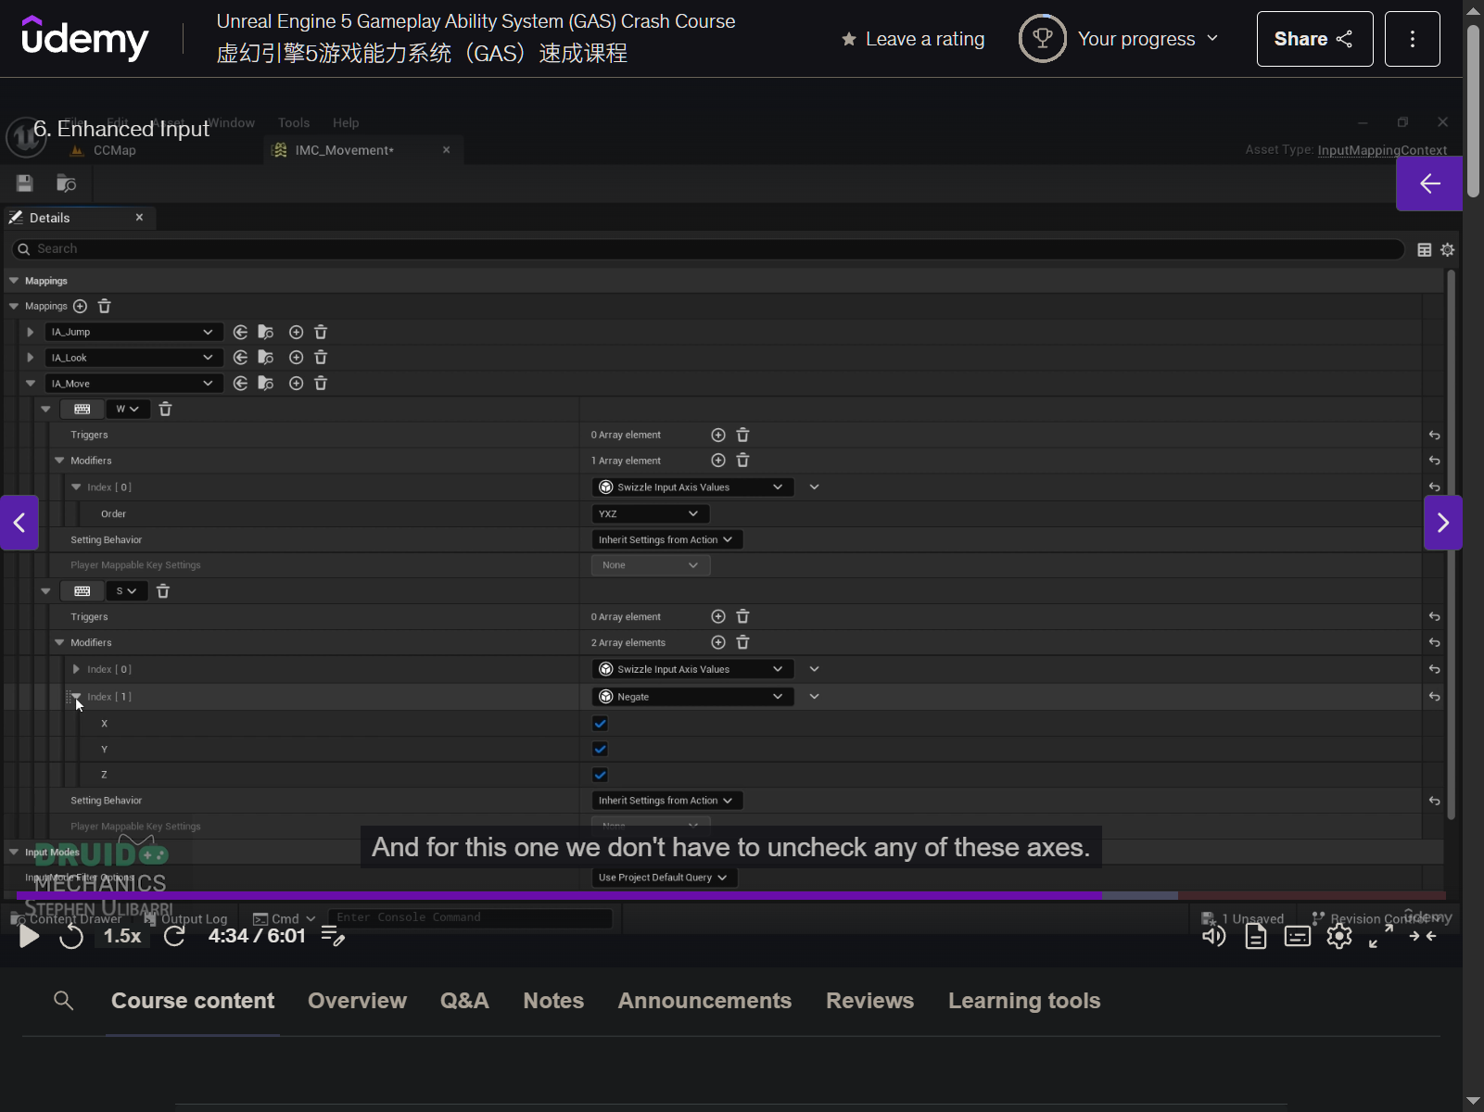Image resolution: width=1484 pixels, height=1112 pixels.
Task: Add a note at current time
Action: pyautogui.click(x=333, y=937)
